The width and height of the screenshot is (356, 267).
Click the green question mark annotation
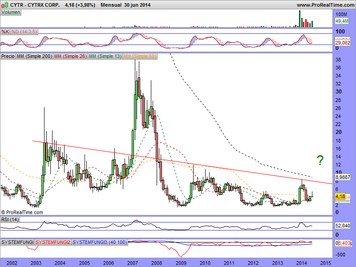(x=320, y=160)
